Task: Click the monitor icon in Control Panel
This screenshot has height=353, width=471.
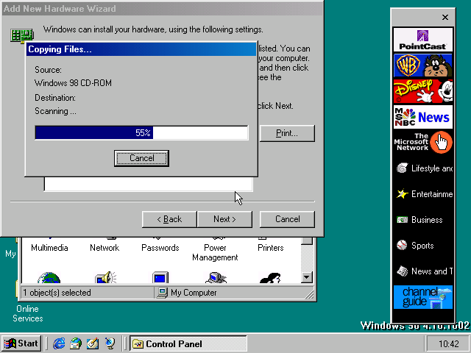Action: click(160, 278)
